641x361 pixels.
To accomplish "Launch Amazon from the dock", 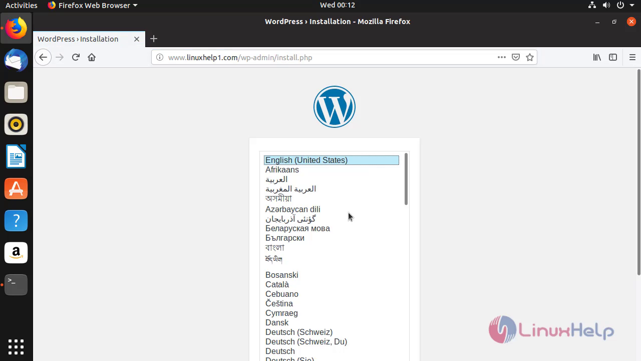I will point(16,253).
